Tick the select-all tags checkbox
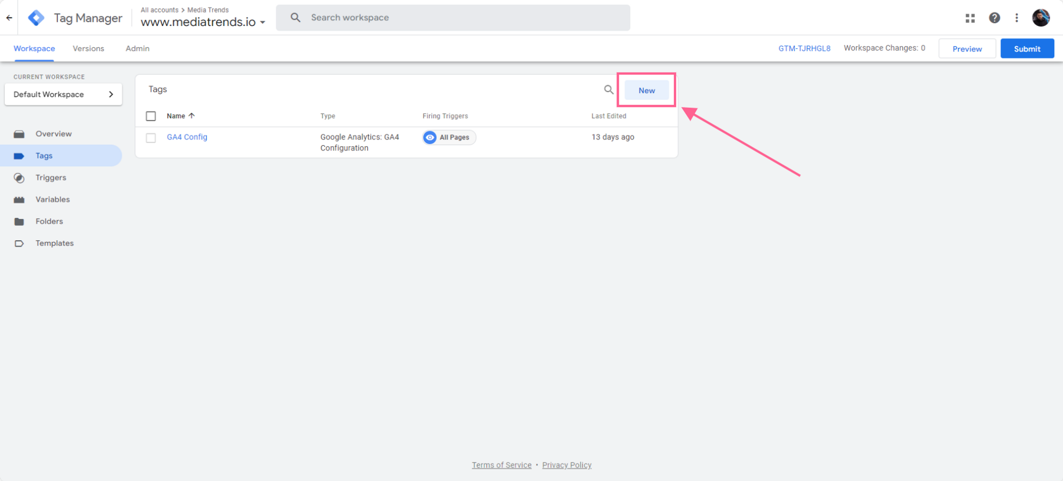Image resolution: width=1063 pixels, height=481 pixels. pos(151,116)
